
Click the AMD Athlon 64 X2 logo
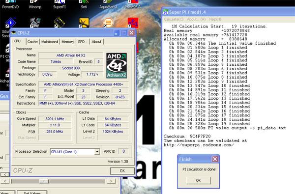117,65
